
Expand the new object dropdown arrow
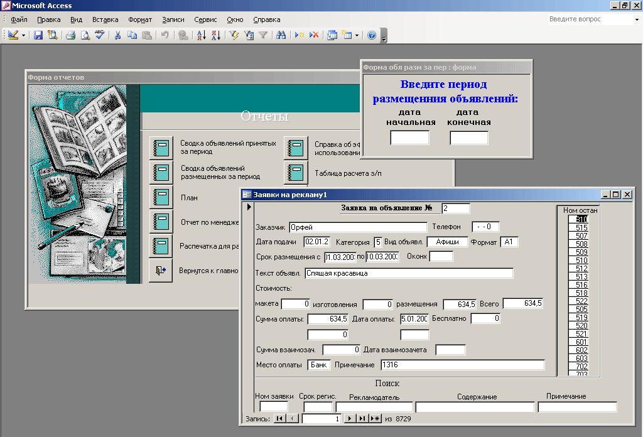357,35
